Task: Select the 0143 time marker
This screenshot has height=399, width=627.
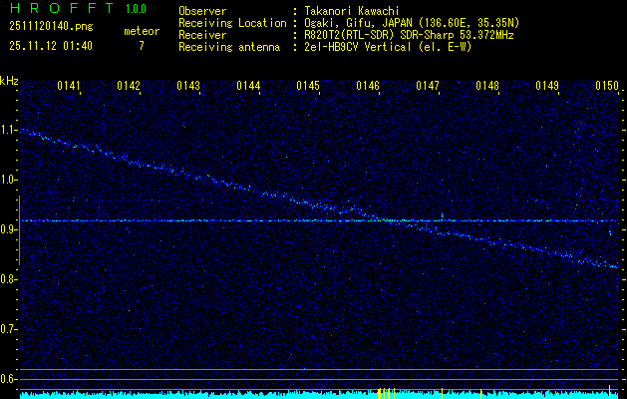Action: (188, 86)
